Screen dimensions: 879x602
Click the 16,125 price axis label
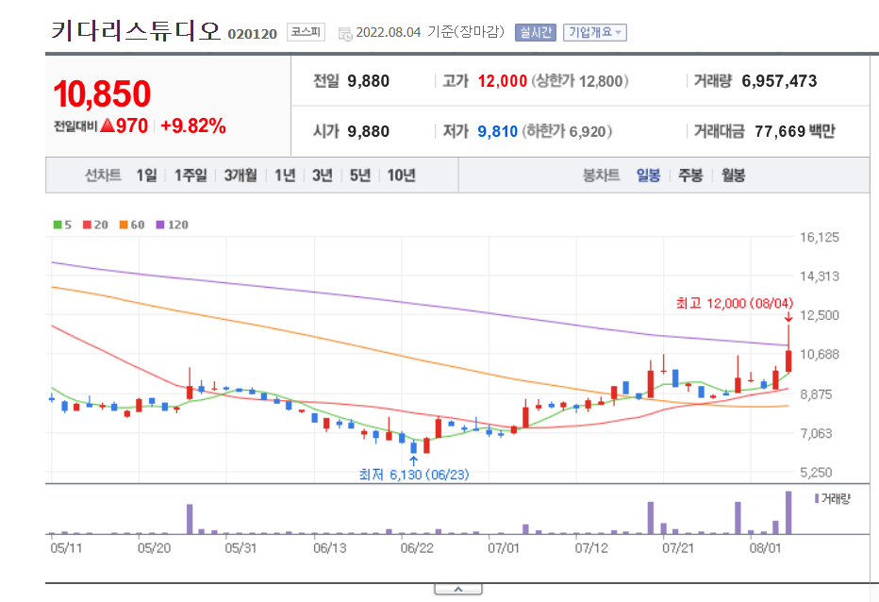(819, 238)
